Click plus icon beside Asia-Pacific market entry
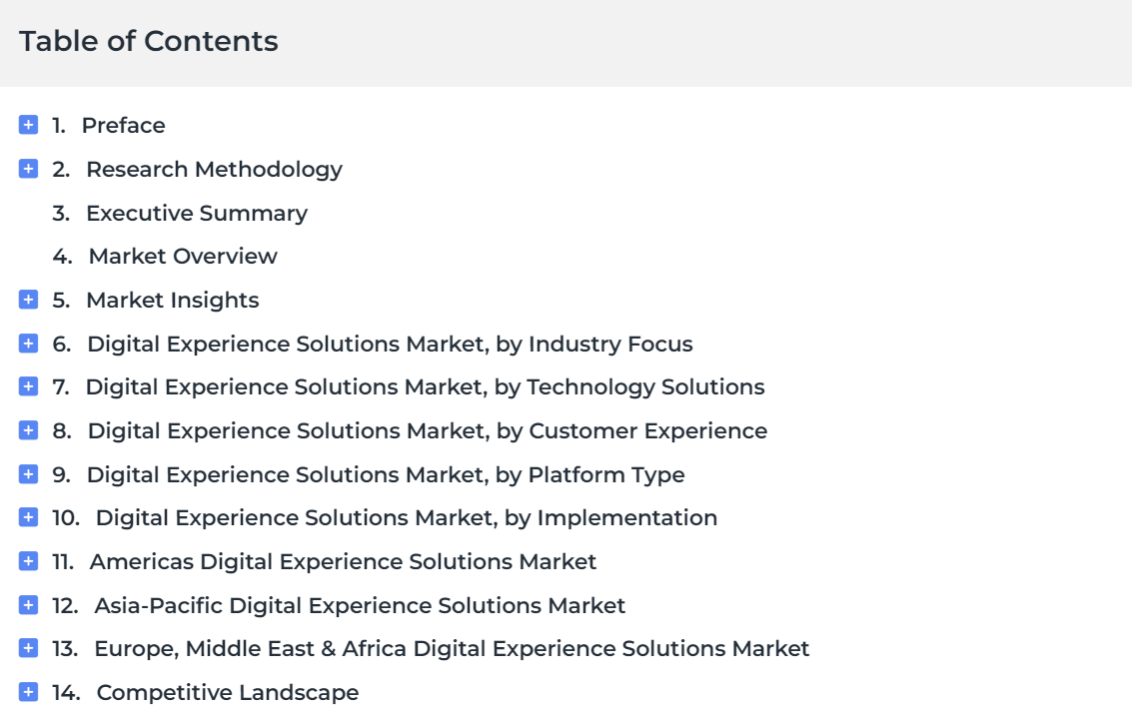This screenshot has height=713, width=1132. coord(28,605)
